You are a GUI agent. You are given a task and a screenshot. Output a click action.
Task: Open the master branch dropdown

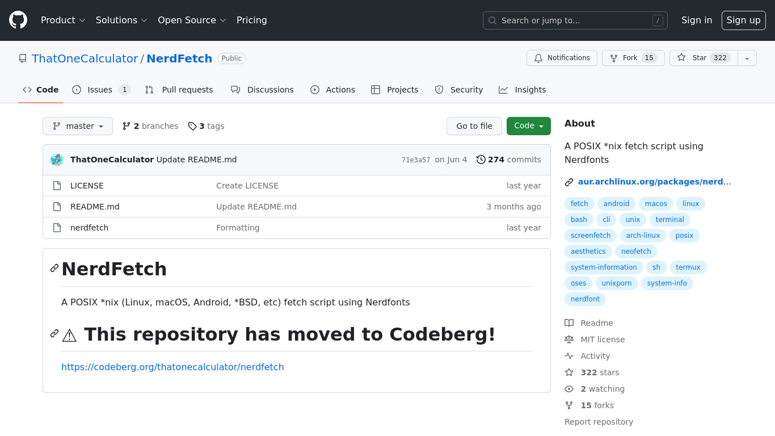pos(78,126)
